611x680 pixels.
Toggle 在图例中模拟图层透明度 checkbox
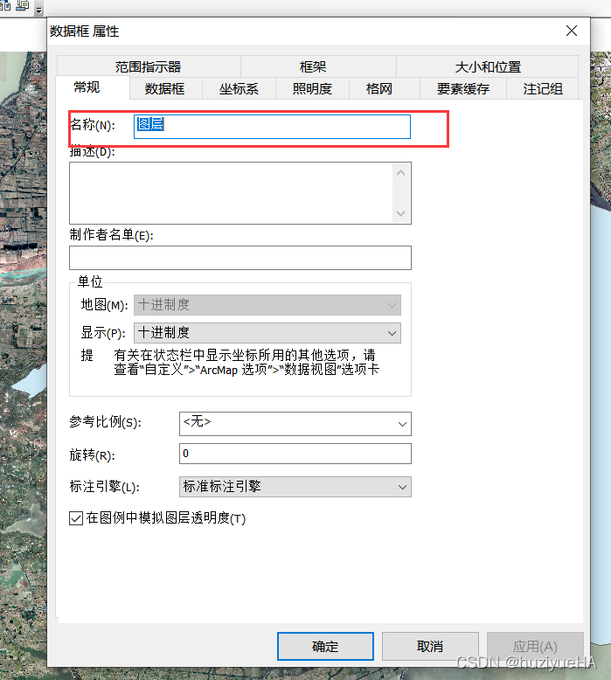76,518
